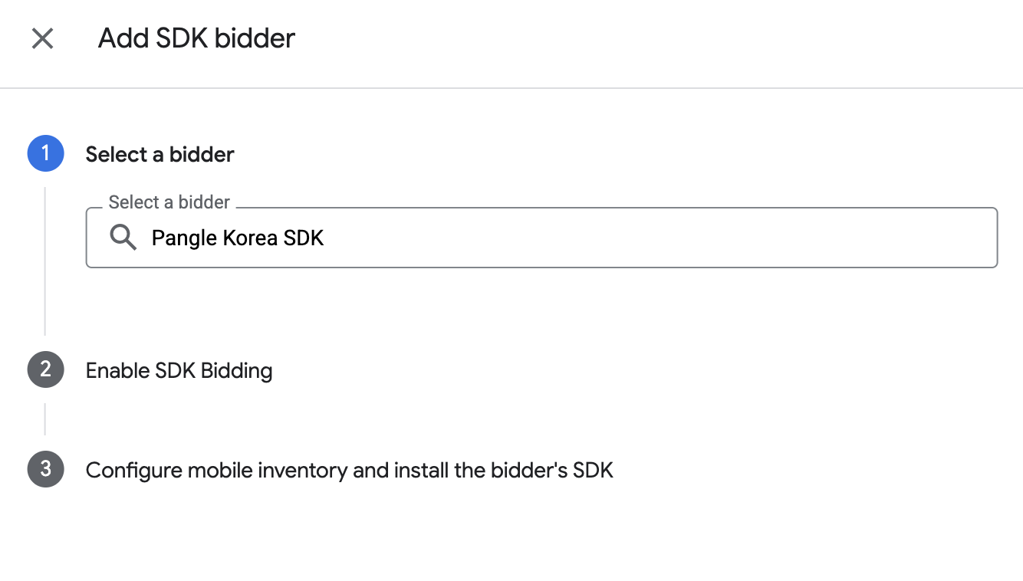Click the 'Add SDK bidder' page title
The height and width of the screenshot is (581, 1023).
[x=196, y=38]
